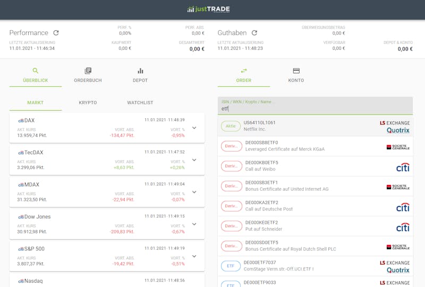Click the Quotrix logo on Netflix row
425x287 pixels.
(398, 130)
